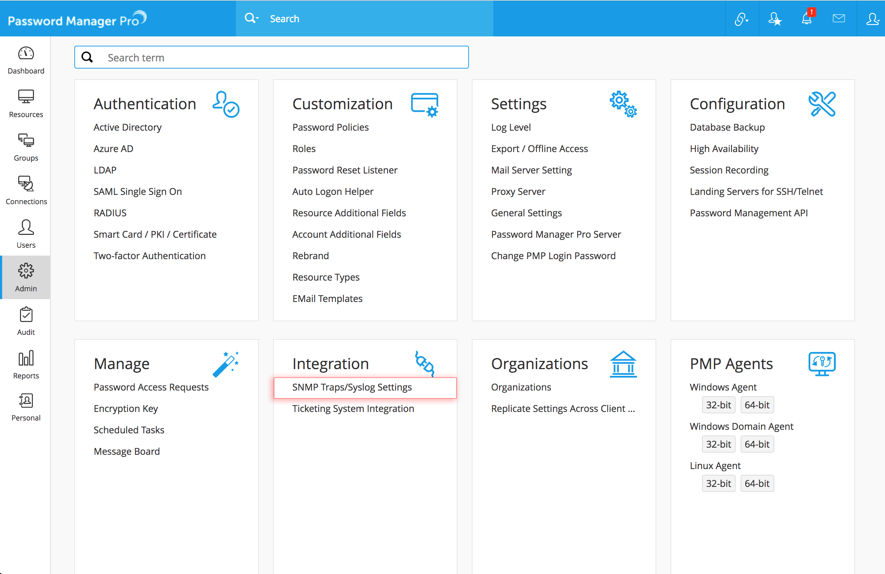Click the user profile icon in header

tap(871, 19)
